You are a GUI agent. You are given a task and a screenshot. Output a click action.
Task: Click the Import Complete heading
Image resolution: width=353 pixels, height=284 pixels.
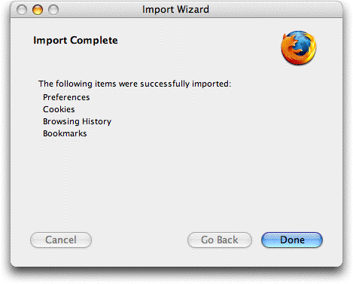(75, 40)
